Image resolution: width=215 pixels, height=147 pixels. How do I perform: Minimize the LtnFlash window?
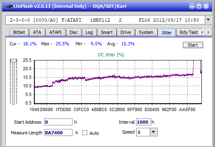click(192, 6)
